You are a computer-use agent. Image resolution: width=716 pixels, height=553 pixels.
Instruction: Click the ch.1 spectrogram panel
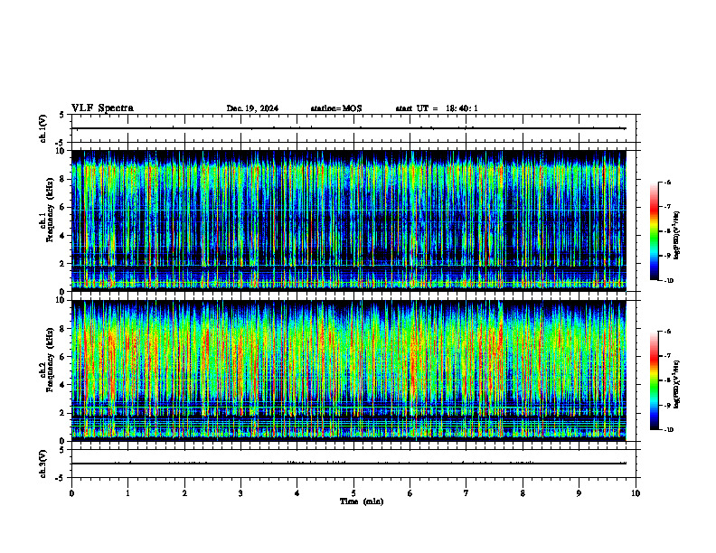[349, 220]
